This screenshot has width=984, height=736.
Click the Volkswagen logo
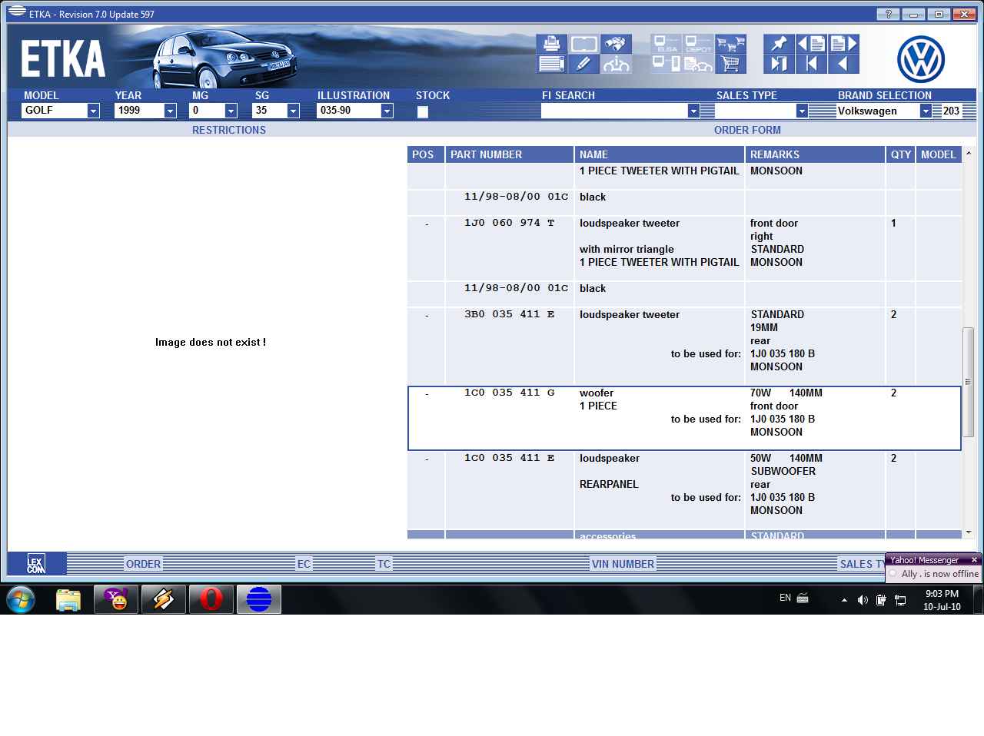(920, 59)
